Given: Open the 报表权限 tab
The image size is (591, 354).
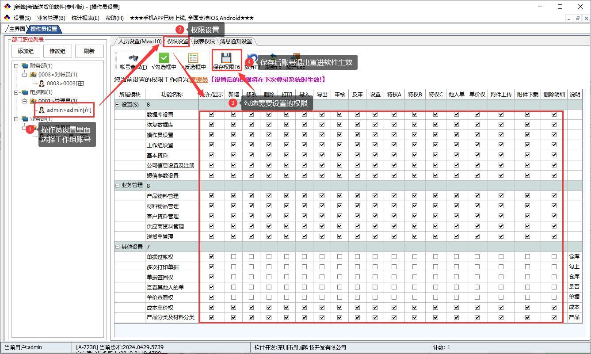Looking at the screenshot, I should [204, 41].
